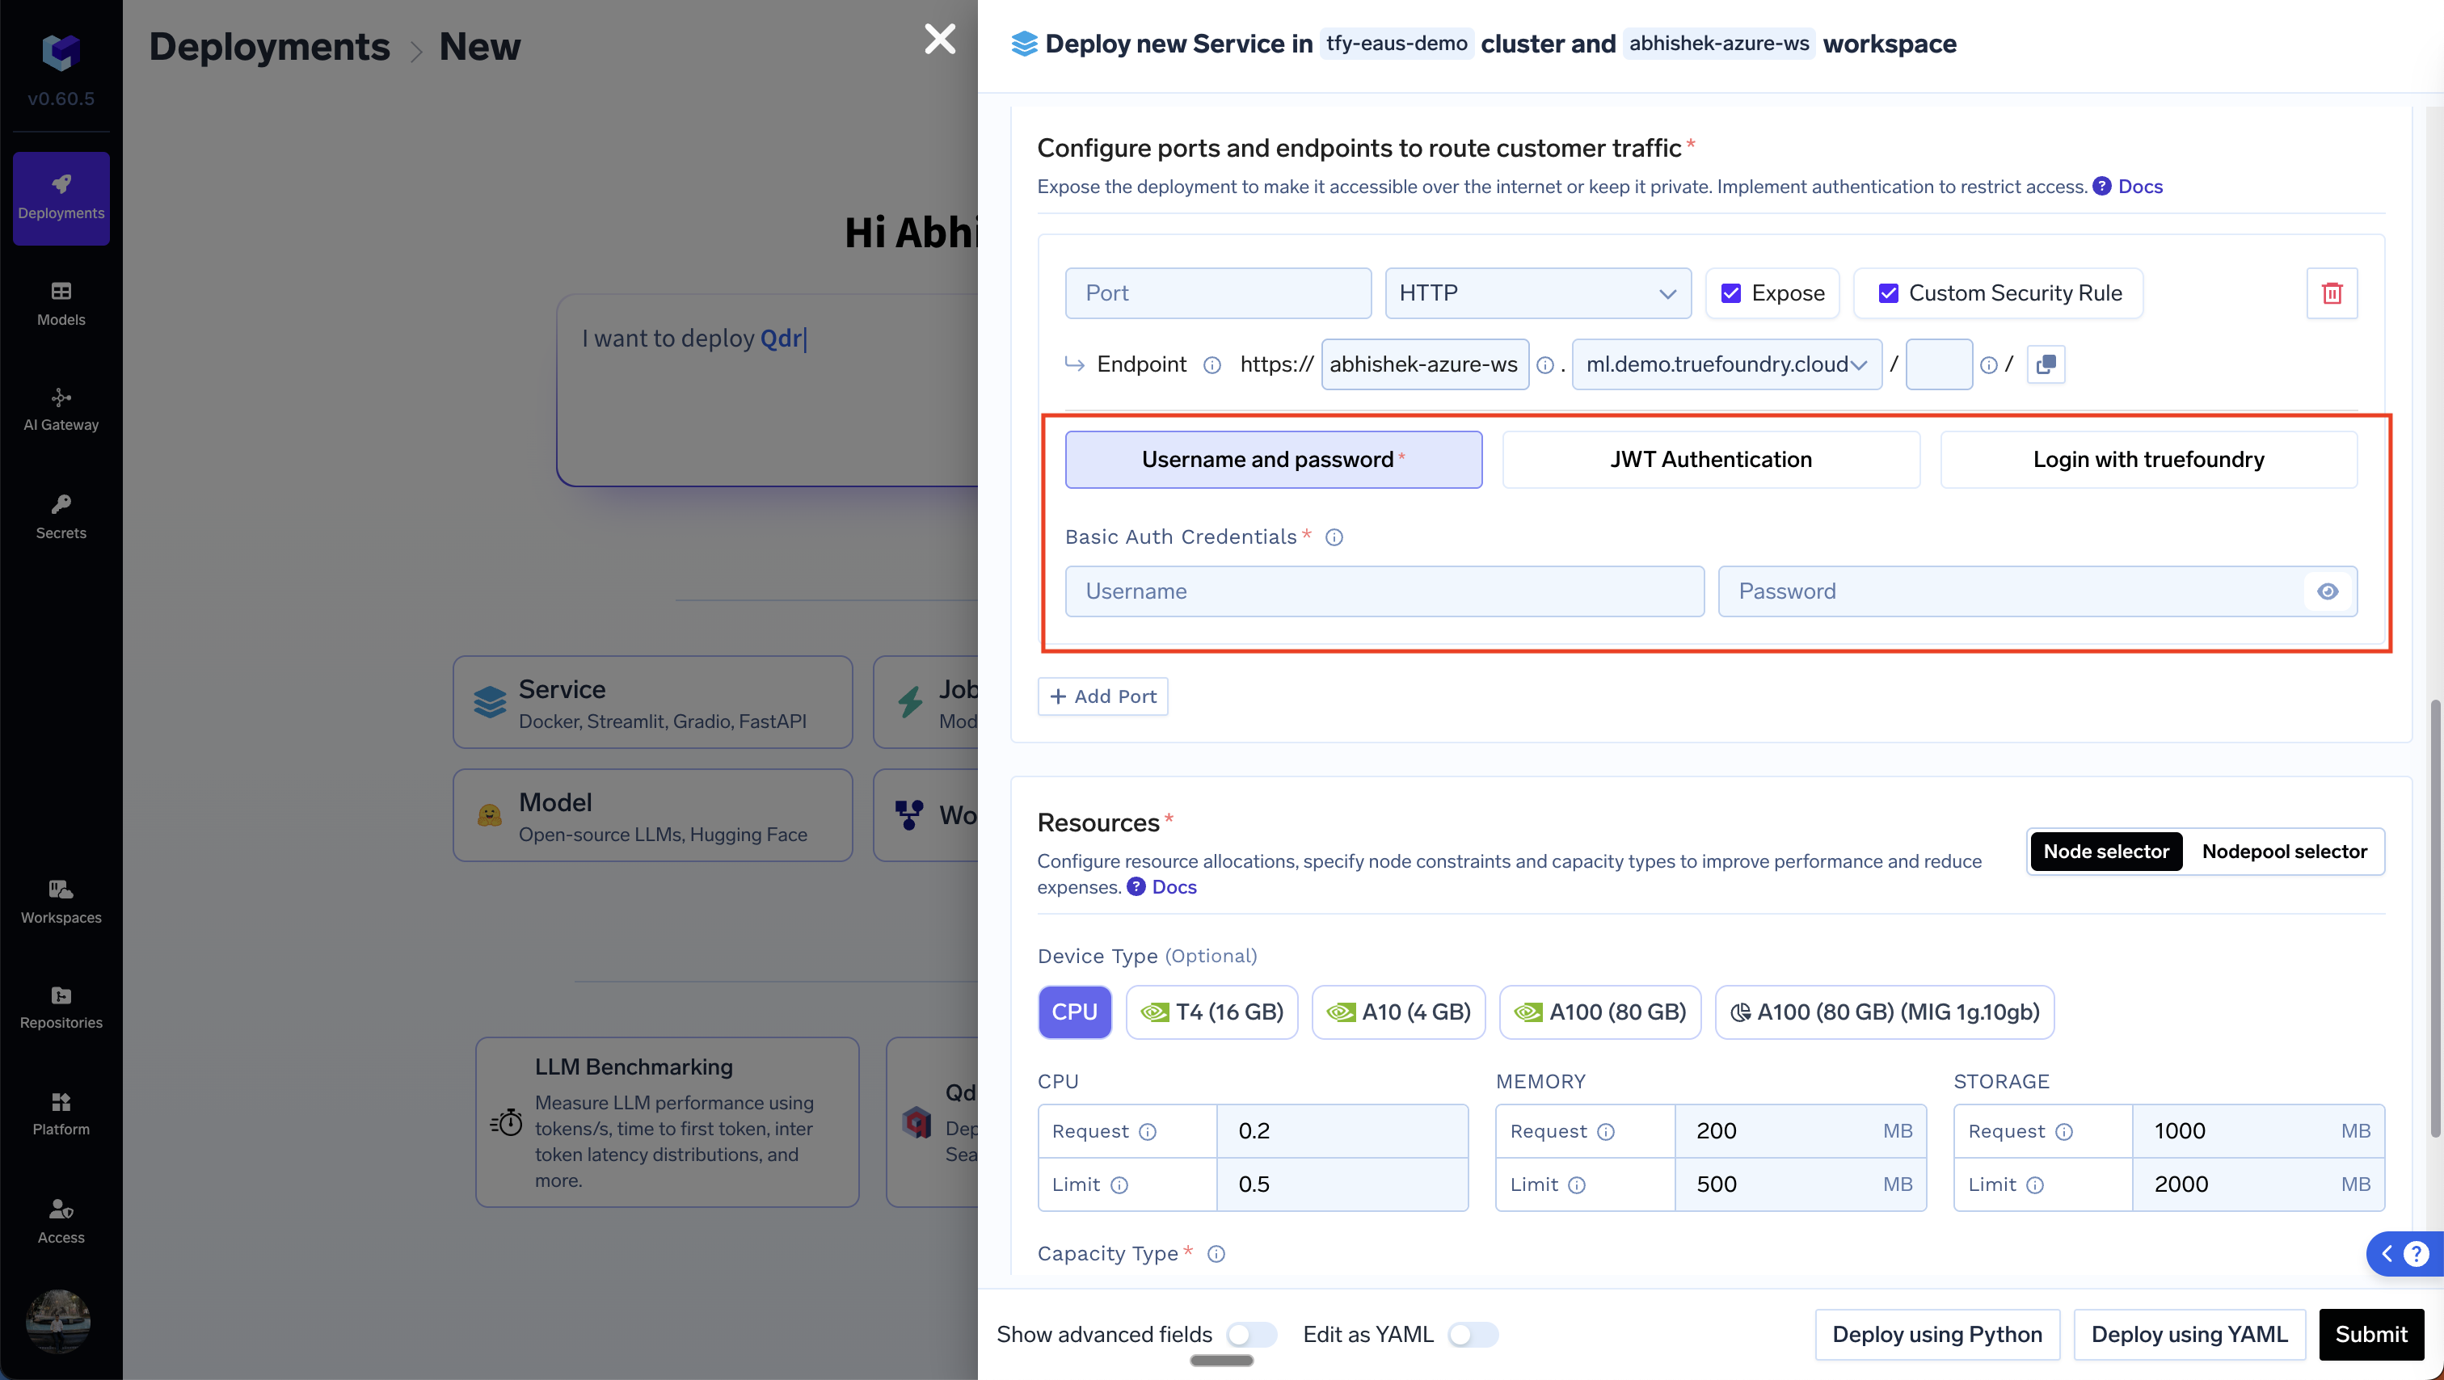Select A100 (80 GB) (MIG 1g.10gb) device
Screen dimensions: 2444x1380
tap(1884, 1012)
